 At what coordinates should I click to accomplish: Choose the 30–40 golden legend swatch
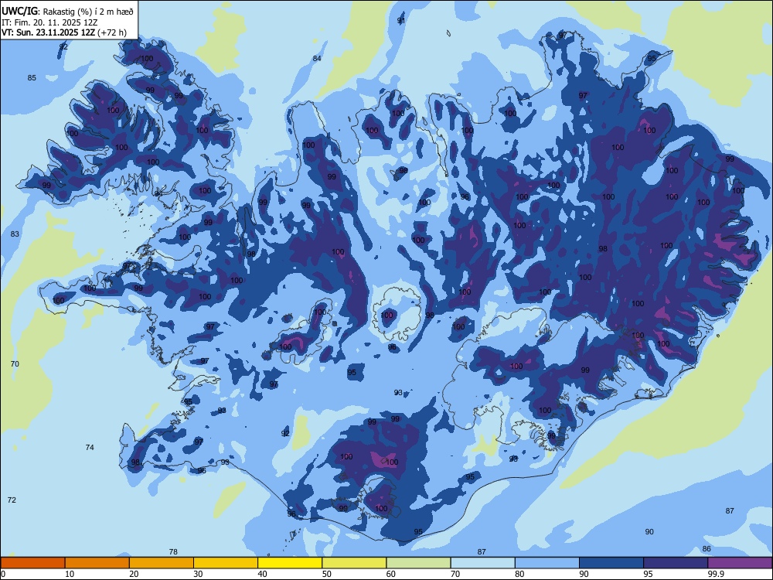point(226,563)
